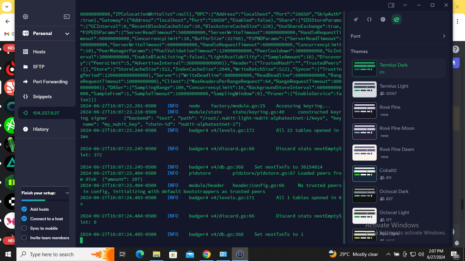Choose the Octocat Light theme
Viewport: 465px width, 261px height.
398,216
